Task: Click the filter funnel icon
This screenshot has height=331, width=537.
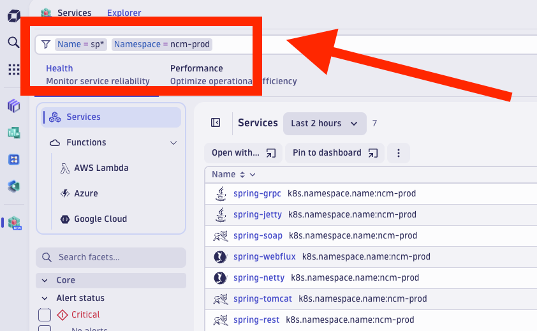Action: pos(46,45)
